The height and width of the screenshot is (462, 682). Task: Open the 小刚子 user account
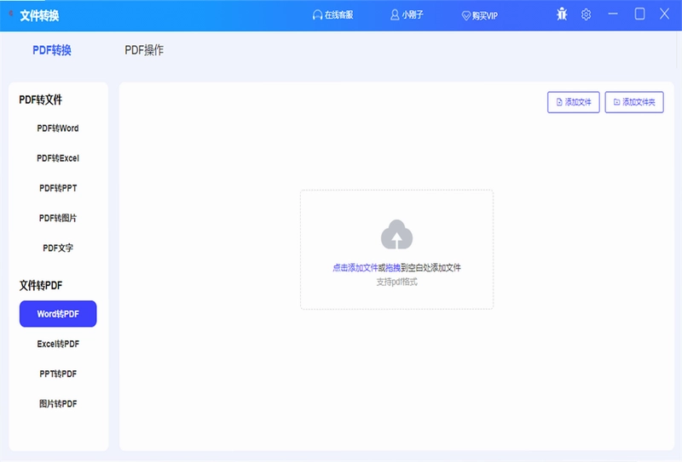coord(407,15)
